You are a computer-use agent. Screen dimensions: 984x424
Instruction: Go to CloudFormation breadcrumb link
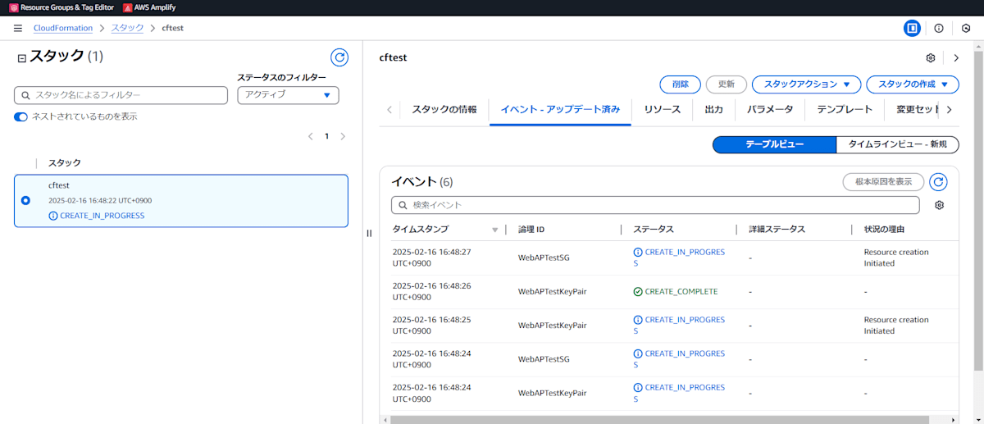[x=63, y=28]
